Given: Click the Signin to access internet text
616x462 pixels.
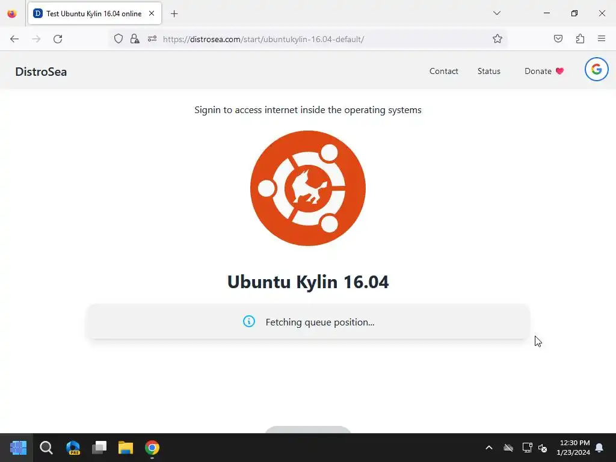Looking at the screenshot, I should [x=308, y=110].
